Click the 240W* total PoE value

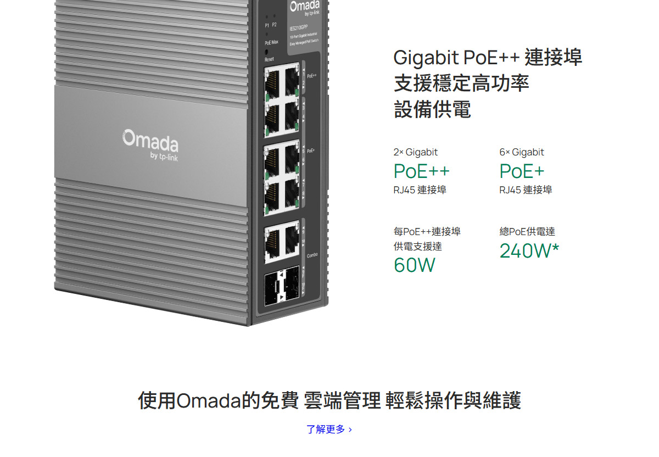pyautogui.click(x=529, y=250)
